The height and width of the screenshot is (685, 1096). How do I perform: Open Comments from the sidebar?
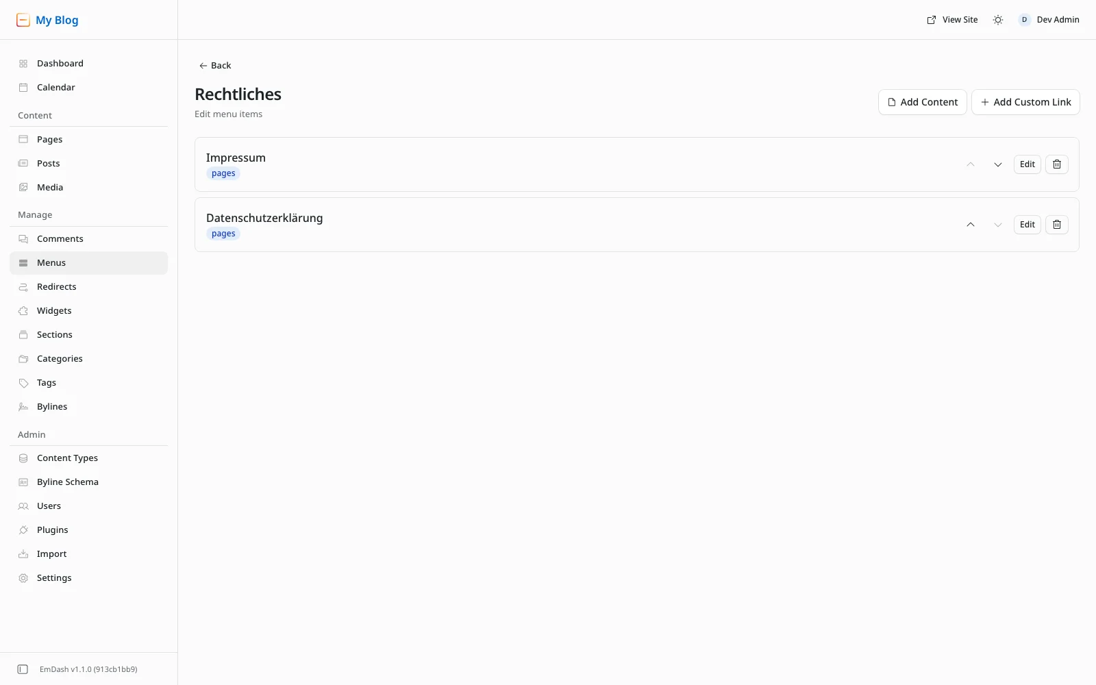click(89, 239)
